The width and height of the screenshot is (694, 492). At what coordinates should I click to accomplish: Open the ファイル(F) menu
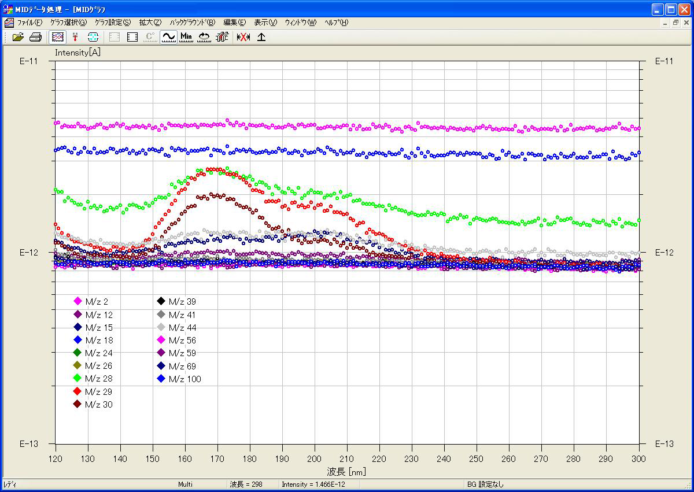pyautogui.click(x=29, y=23)
